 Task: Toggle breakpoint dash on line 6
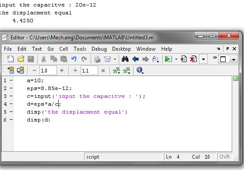coord(11,120)
